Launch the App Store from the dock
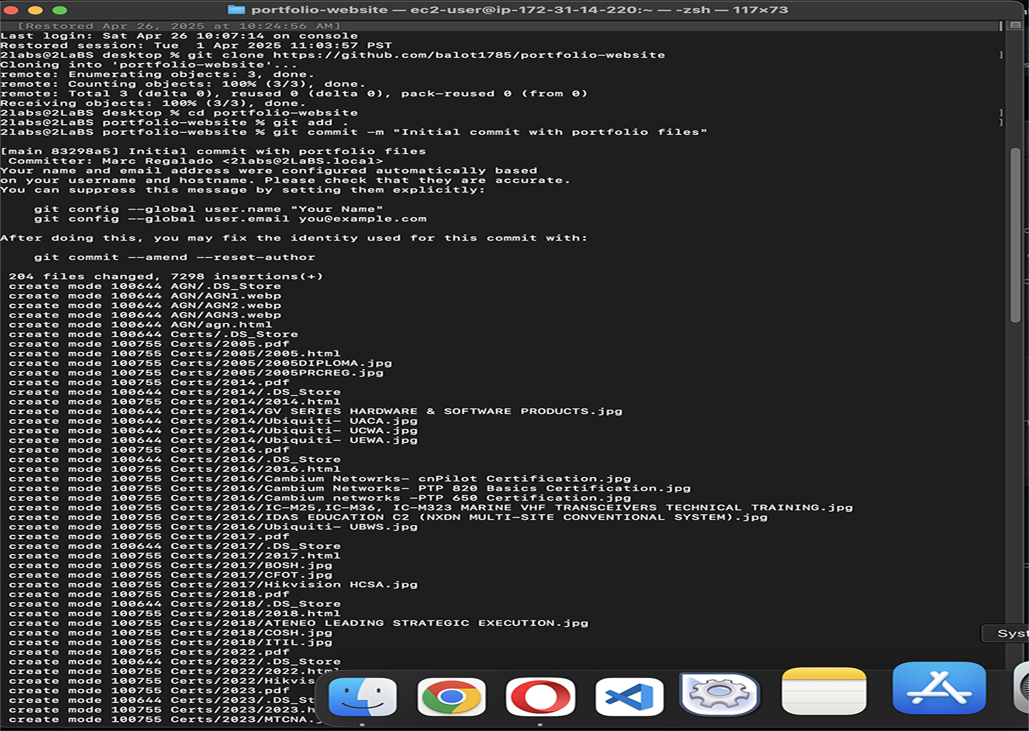 939,688
